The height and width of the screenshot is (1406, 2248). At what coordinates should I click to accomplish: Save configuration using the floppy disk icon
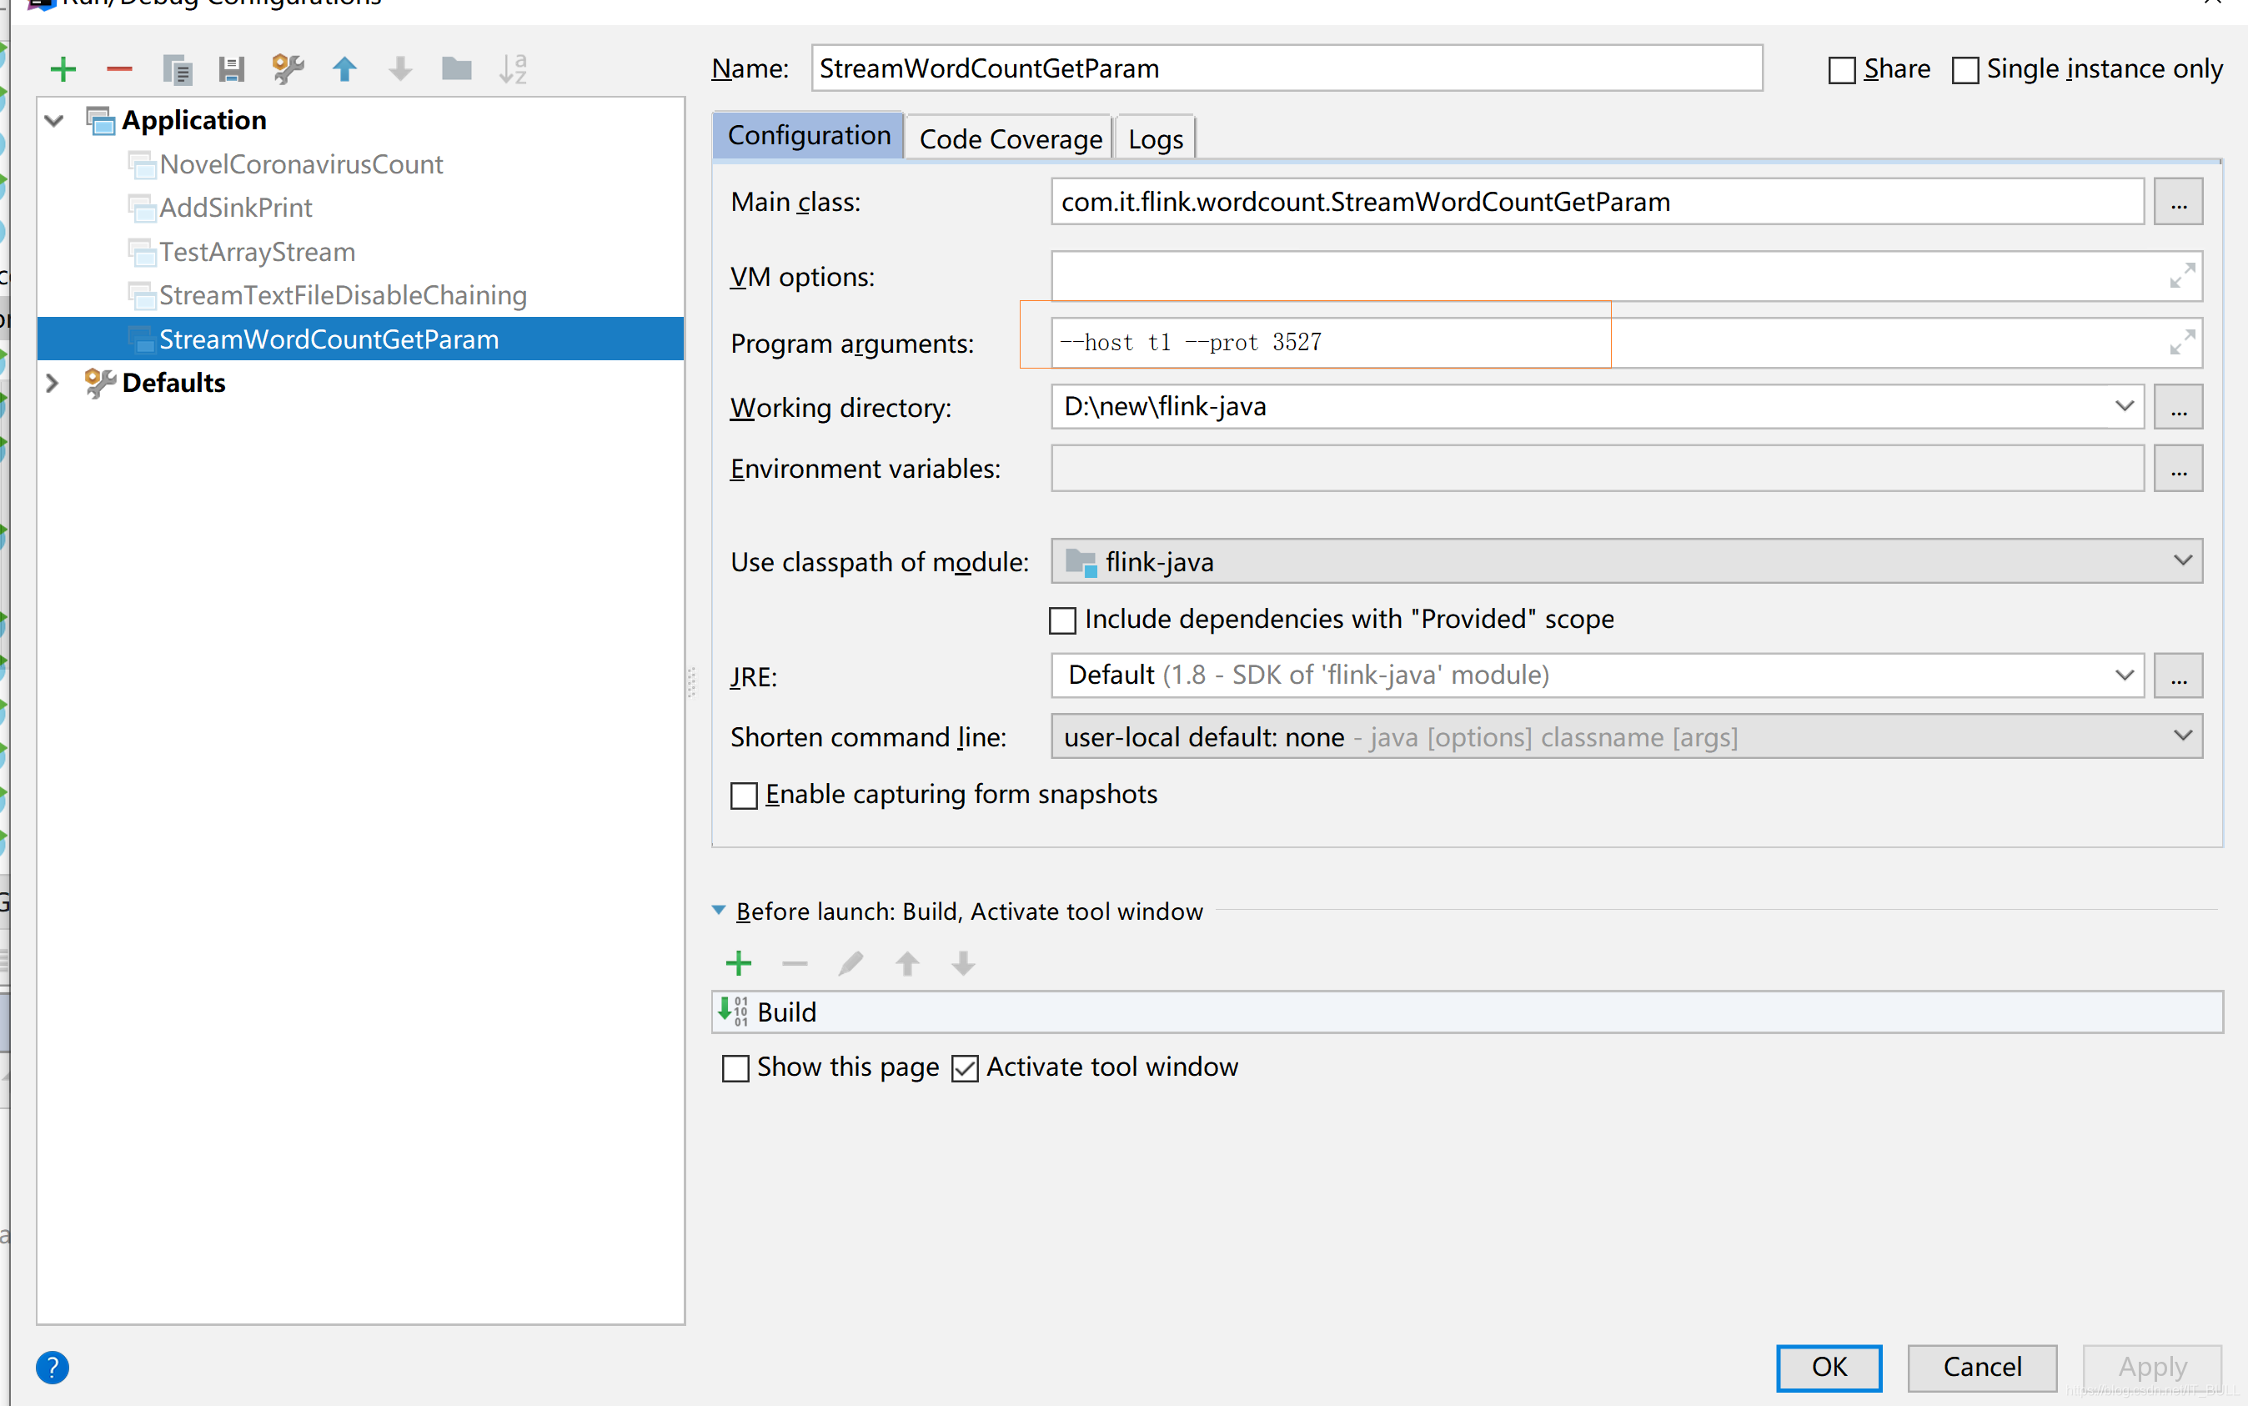232,69
